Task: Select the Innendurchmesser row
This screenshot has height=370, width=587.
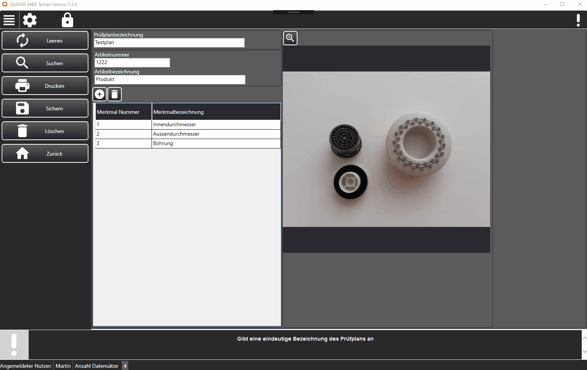Action: pyautogui.click(x=188, y=124)
